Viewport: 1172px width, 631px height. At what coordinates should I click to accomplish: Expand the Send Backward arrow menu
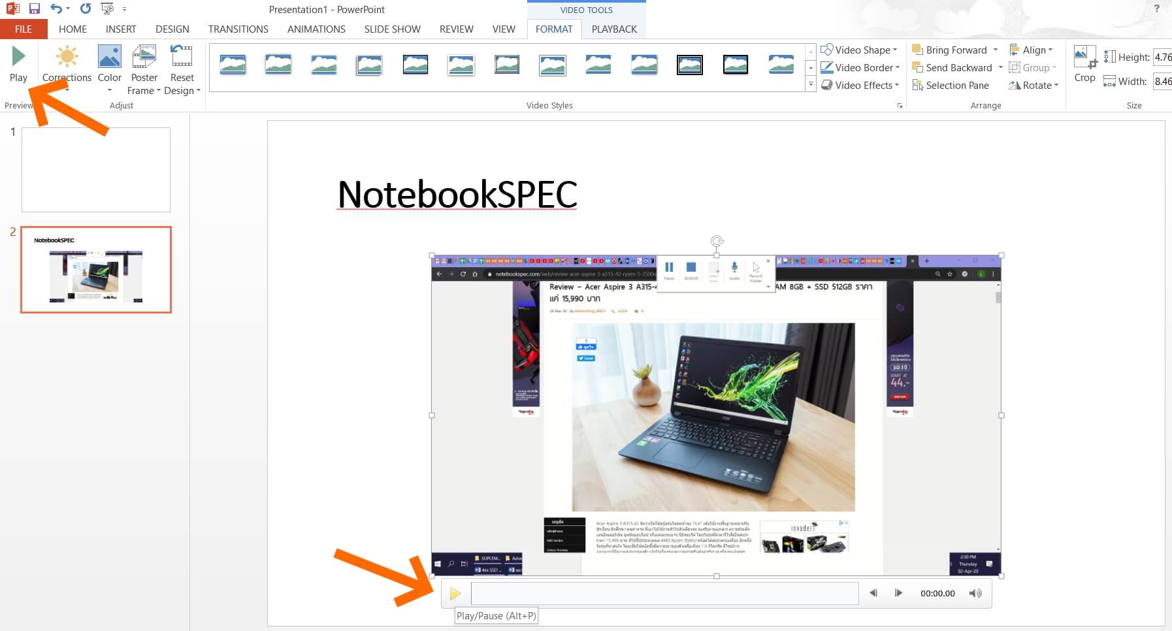(x=1000, y=67)
